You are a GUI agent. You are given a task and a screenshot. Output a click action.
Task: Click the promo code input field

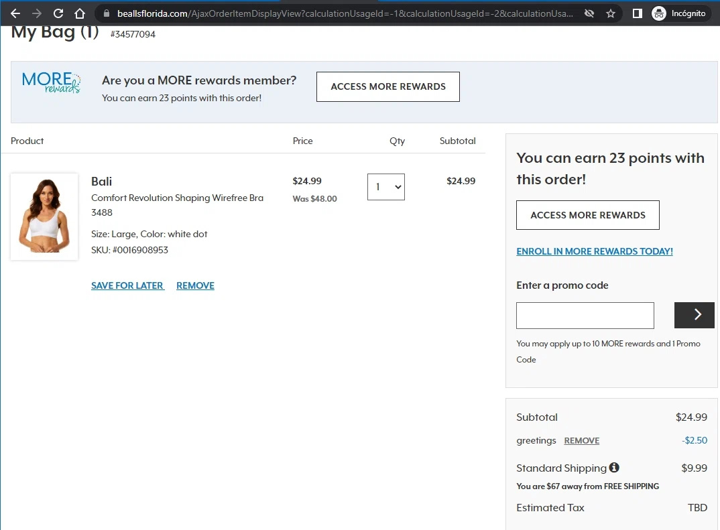(x=585, y=316)
